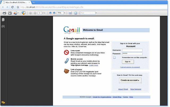Open the collaborate globe toolbar icon

pos(24,13)
